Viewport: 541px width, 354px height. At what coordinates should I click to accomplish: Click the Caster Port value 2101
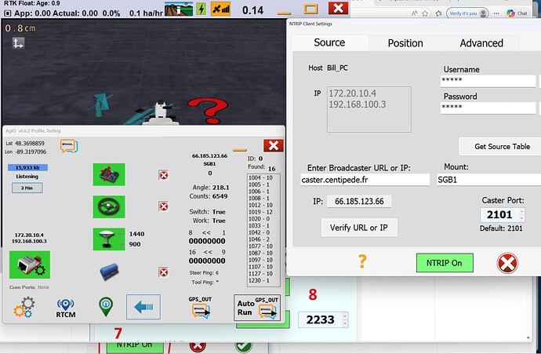point(499,214)
